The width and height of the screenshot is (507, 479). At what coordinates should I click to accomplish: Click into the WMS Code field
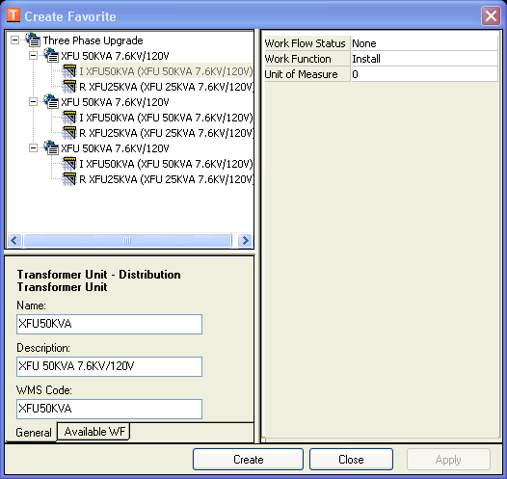coord(109,409)
